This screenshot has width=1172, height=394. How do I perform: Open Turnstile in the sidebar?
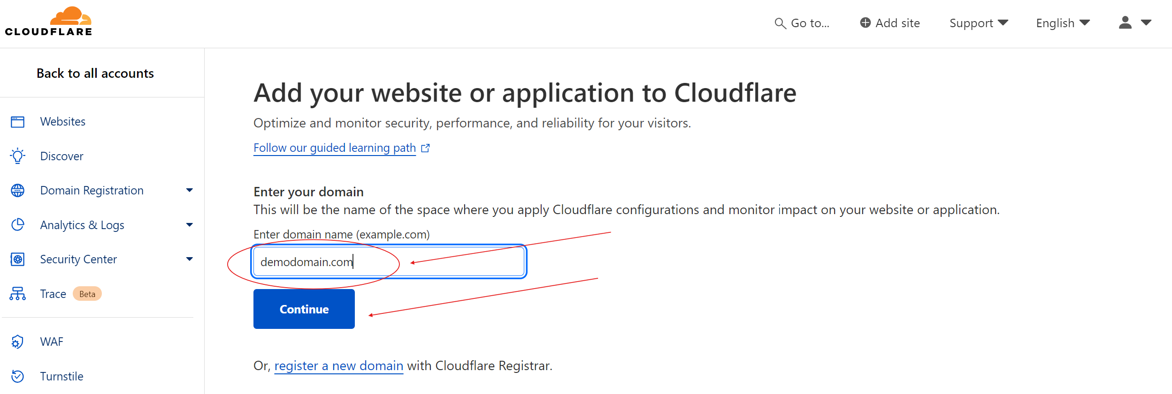(x=62, y=376)
